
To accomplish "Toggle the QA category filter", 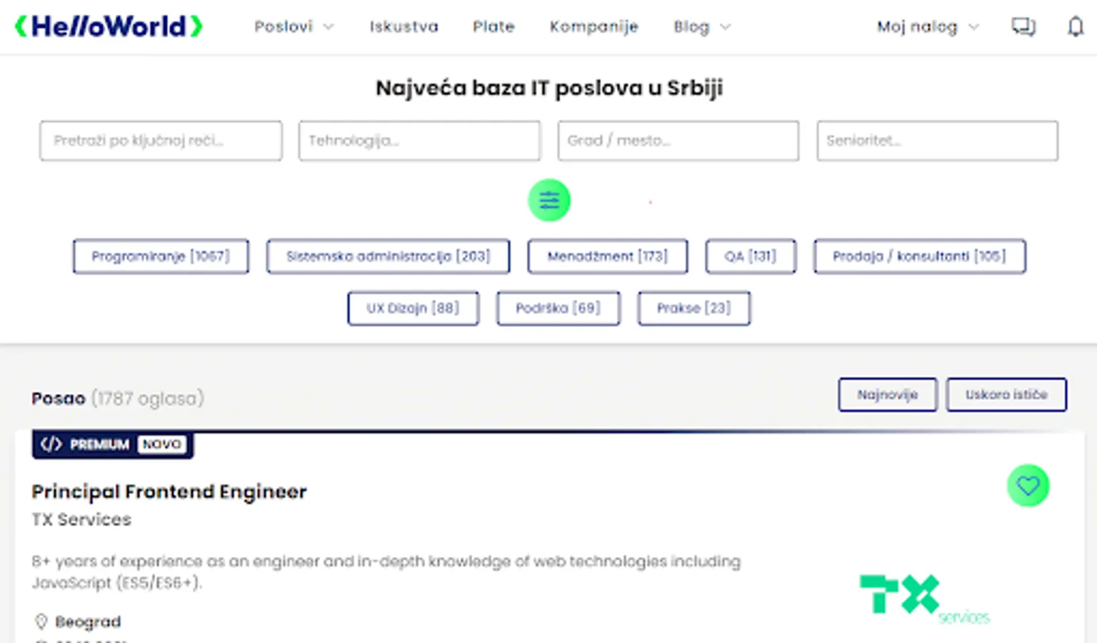I will pyautogui.click(x=750, y=256).
